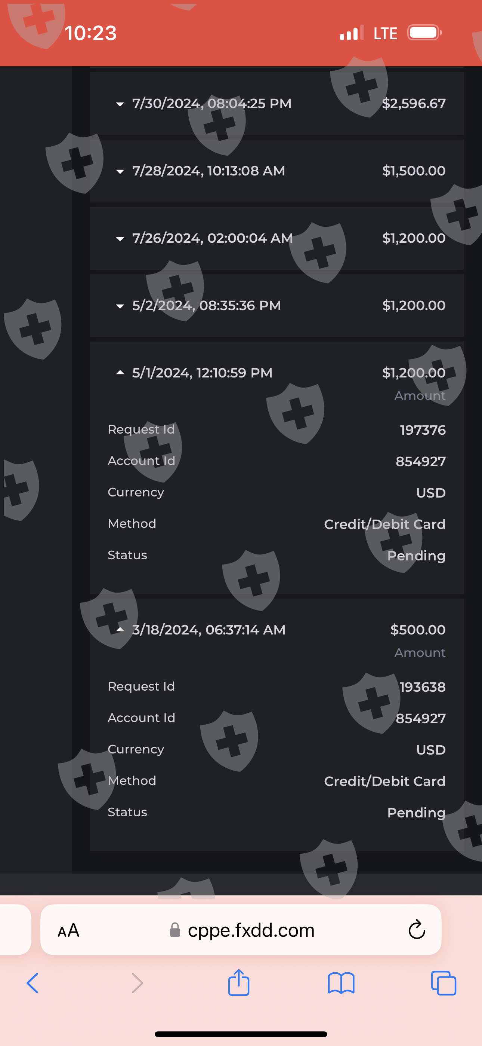
Task: Tap the 10:23 status bar clock
Action: [90, 33]
